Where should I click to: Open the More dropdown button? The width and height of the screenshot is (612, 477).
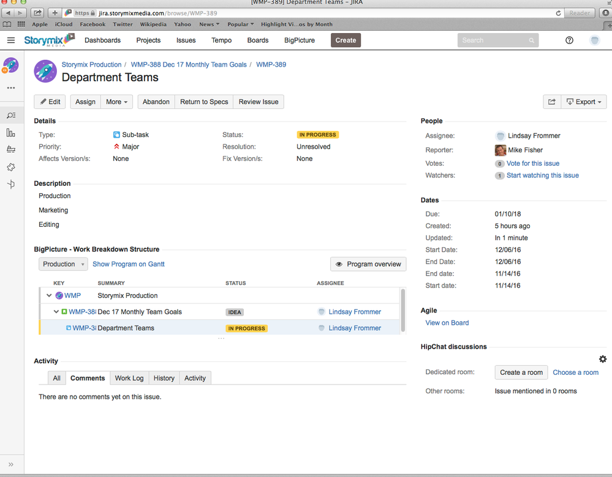[116, 102]
